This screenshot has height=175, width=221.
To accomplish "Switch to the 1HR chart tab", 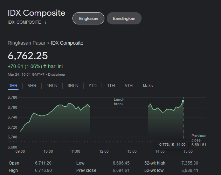I will tap(13, 86).
